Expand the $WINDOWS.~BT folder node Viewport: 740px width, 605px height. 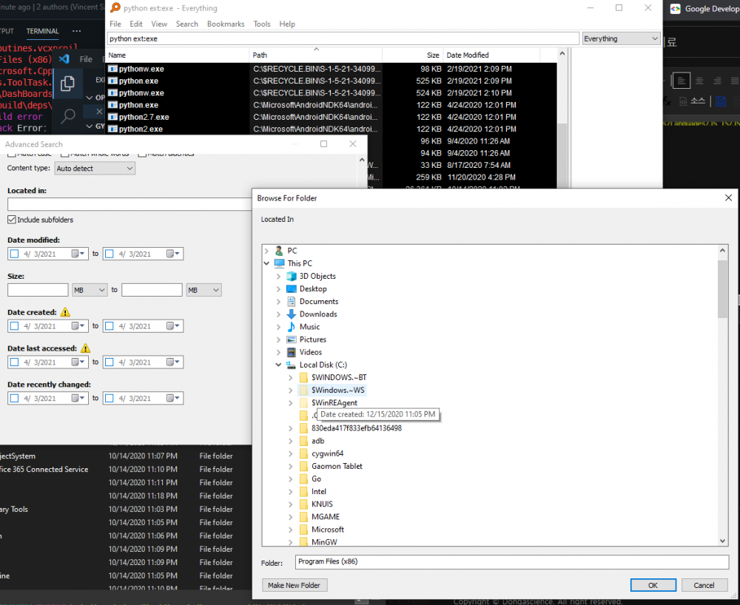pos(291,378)
